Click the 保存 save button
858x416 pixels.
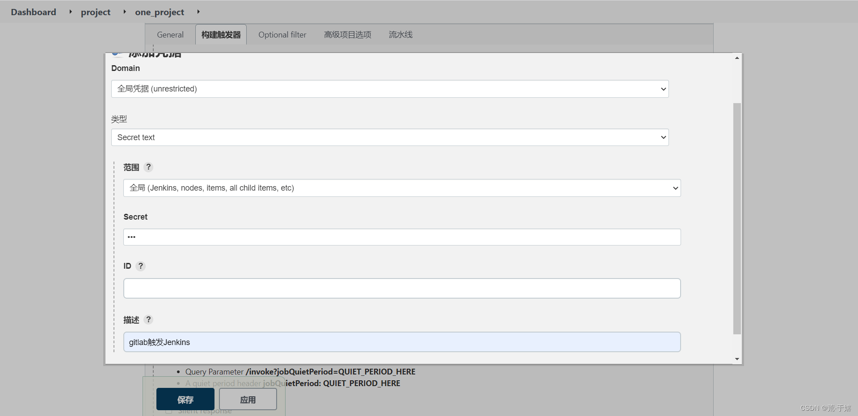point(185,399)
